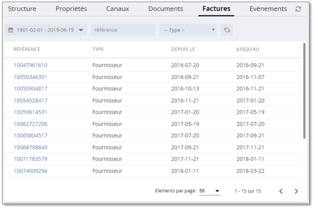Click the calendar icon in date filter

point(11,30)
